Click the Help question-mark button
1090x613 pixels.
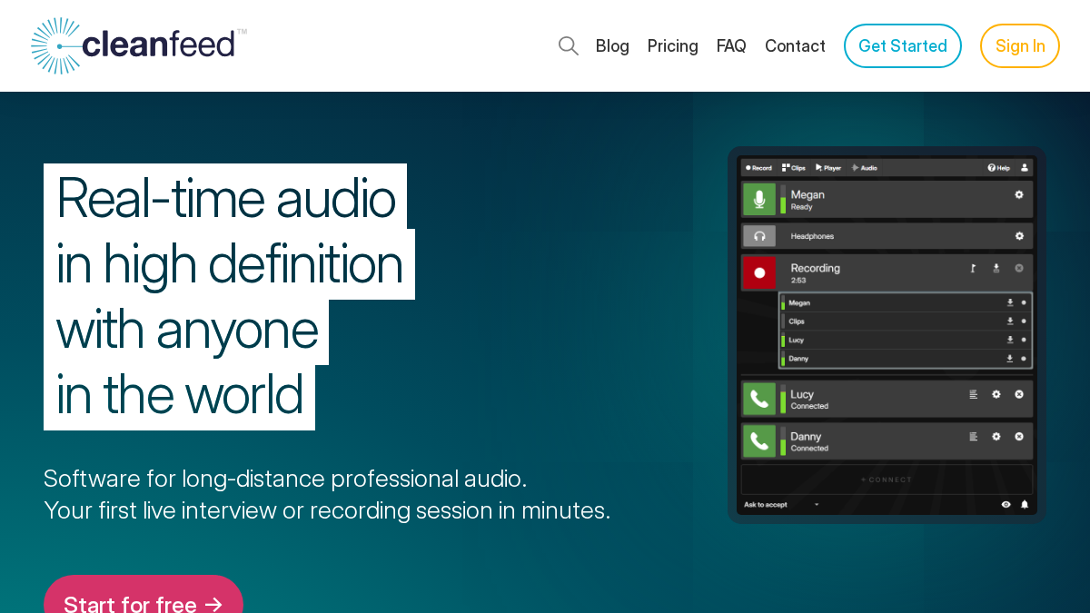(998, 168)
